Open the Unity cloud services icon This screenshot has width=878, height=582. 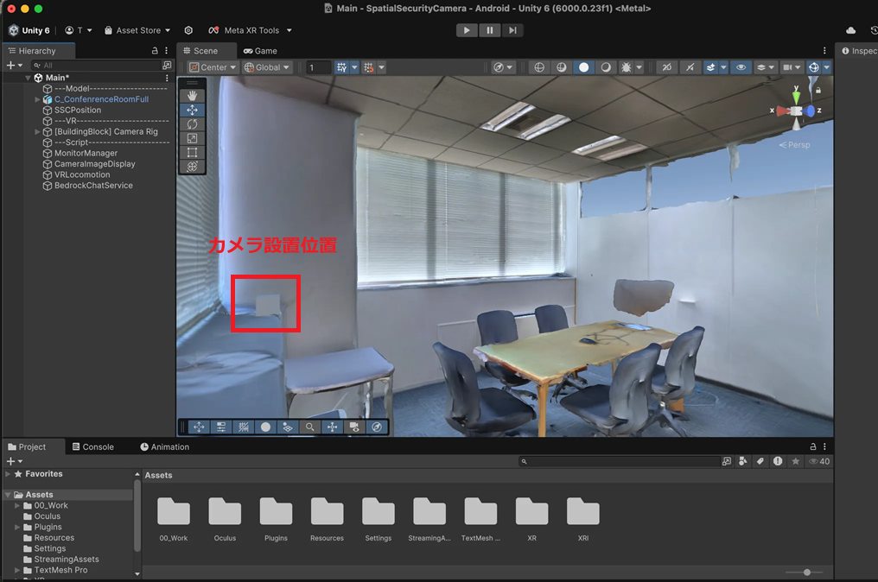pyautogui.click(x=850, y=30)
